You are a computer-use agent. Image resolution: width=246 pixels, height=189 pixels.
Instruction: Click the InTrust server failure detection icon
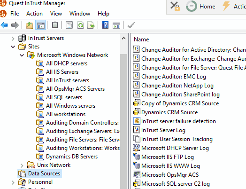(x=137, y=121)
